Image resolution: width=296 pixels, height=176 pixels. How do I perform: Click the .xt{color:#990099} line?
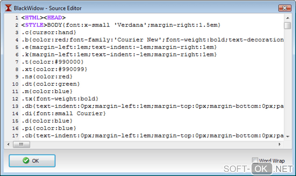click(54, 69)
